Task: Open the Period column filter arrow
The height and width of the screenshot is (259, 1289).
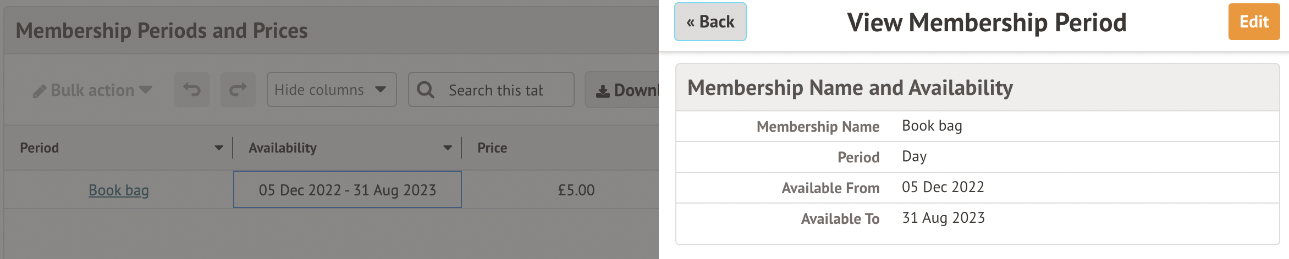Action: pyautogui.click(x=219, y=148)
